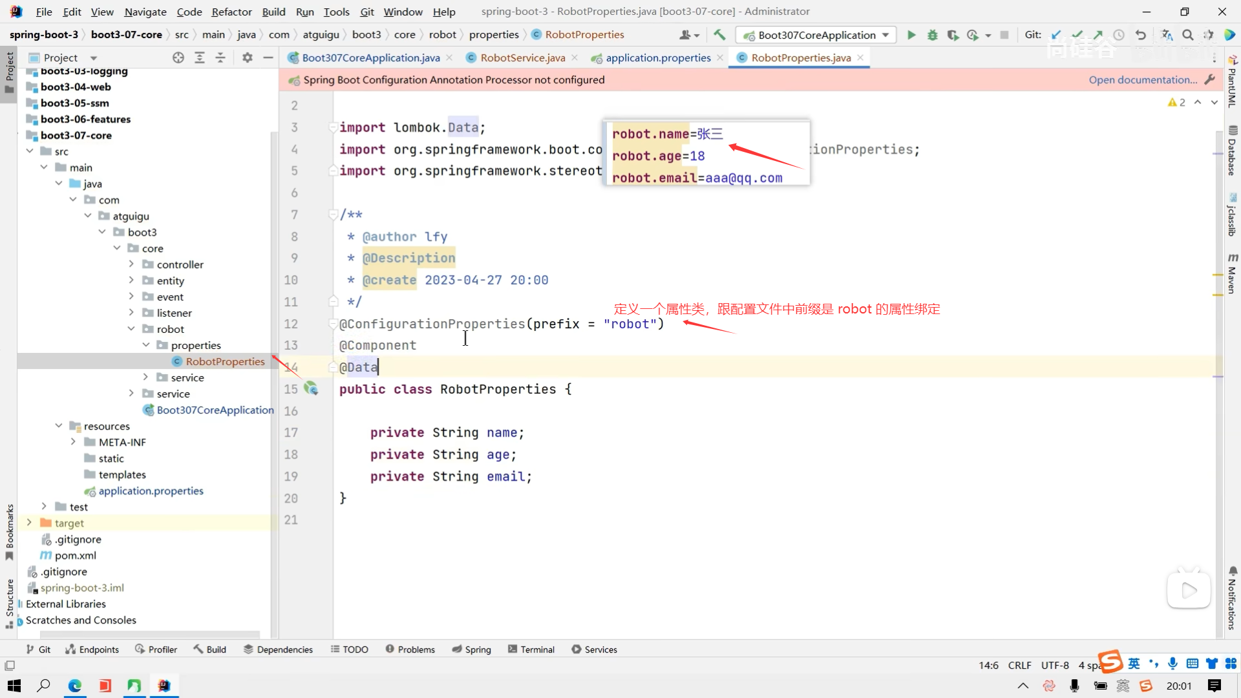The width and height of the screenshot is (1241, 698).
Task: Toggle the Bookmarks tool window
Action: point(9,531)
